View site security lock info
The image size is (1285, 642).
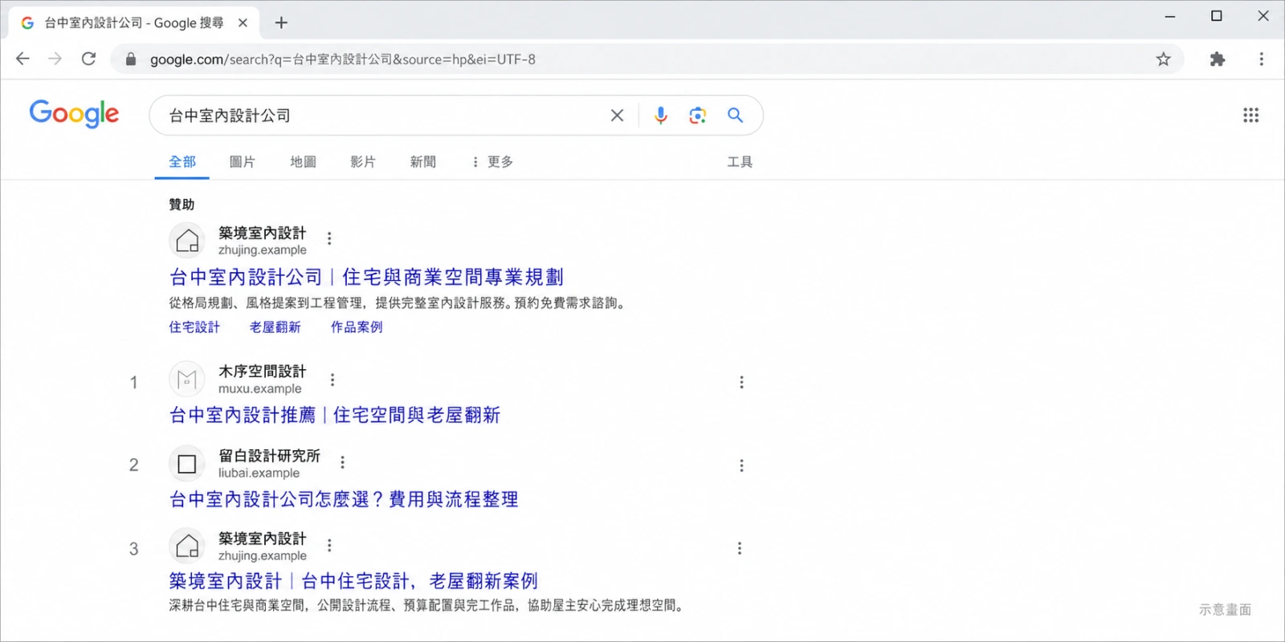[130, 59]
